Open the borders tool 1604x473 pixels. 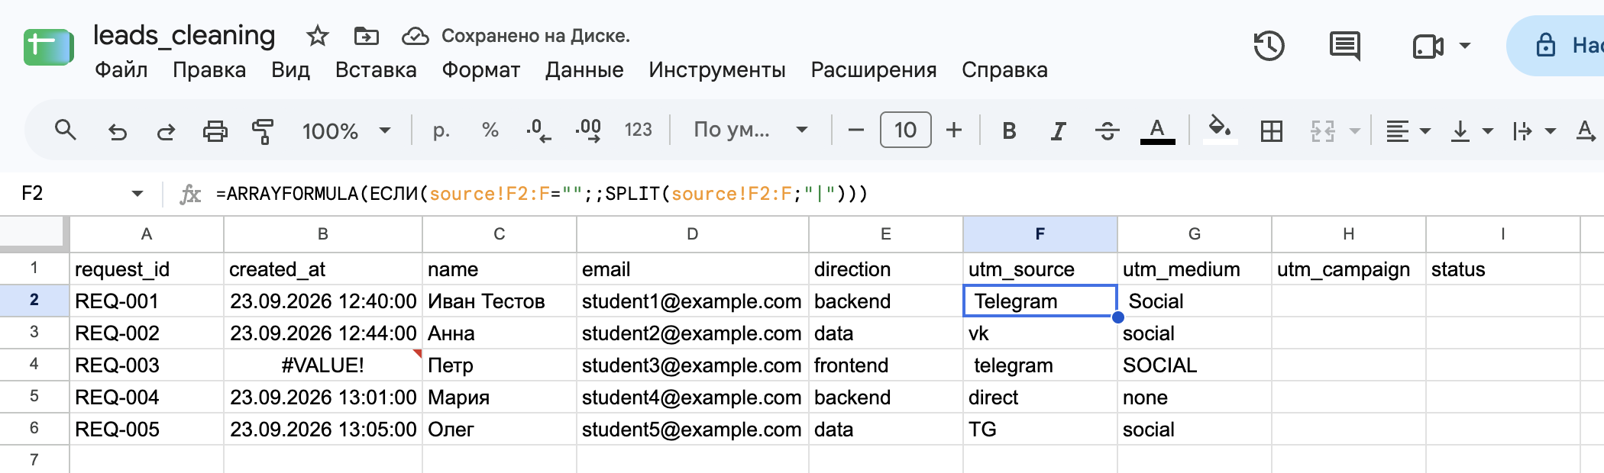(x=1272, y=131)
